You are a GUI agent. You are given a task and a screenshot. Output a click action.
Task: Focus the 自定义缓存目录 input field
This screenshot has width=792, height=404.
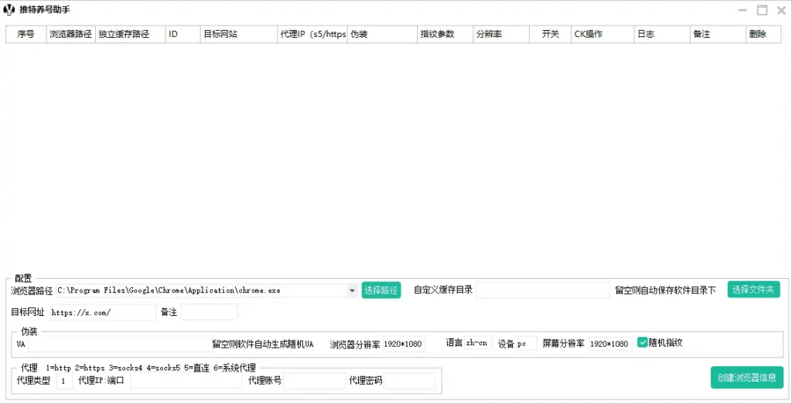click(543, 290)
